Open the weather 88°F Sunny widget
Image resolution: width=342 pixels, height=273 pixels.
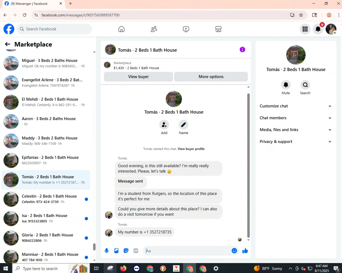268,268
